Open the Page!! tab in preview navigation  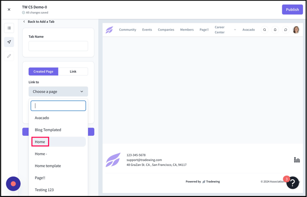point(204,30)
